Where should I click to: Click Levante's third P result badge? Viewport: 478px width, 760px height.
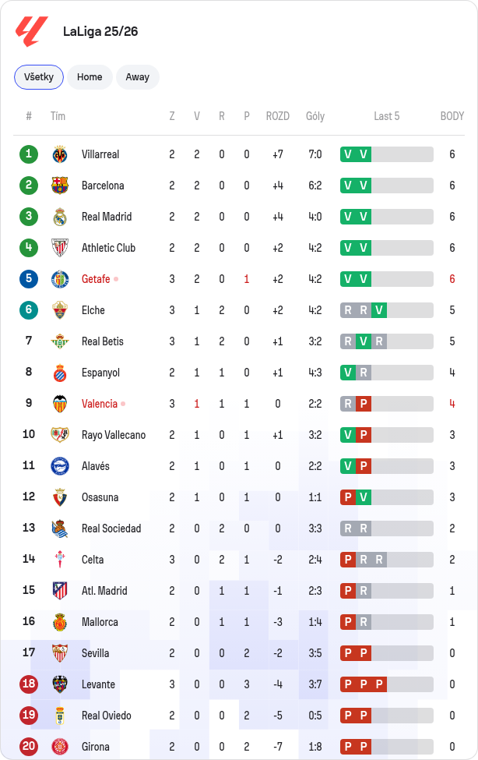379,684
